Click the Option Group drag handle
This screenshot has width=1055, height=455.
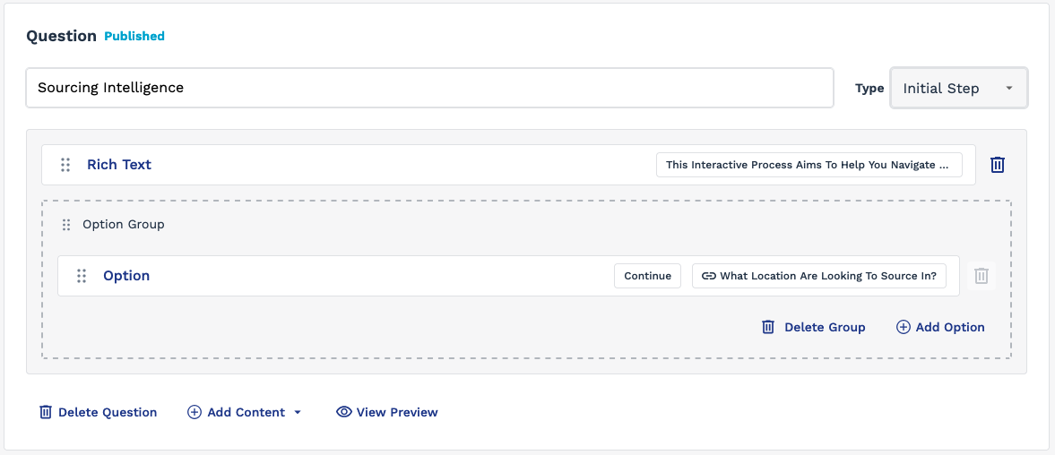(x=66, y=225)
